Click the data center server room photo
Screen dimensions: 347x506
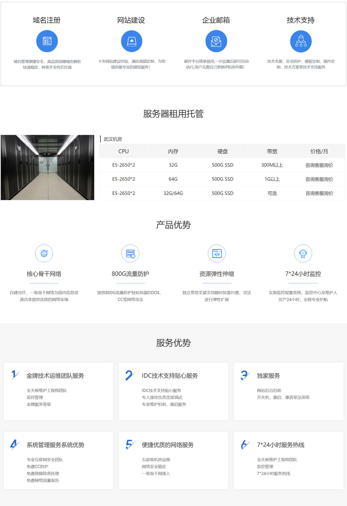[x=47, y=167]
